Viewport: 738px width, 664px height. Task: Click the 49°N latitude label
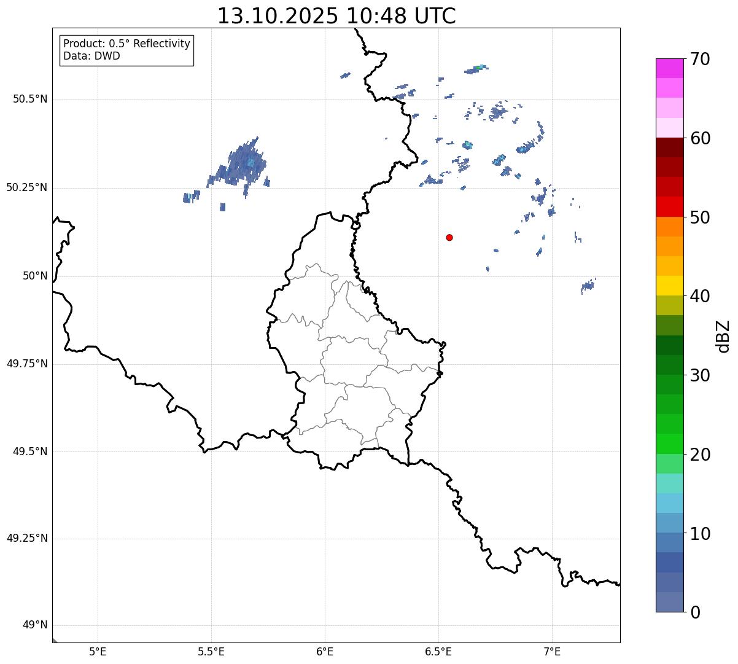tap(35, 625)
